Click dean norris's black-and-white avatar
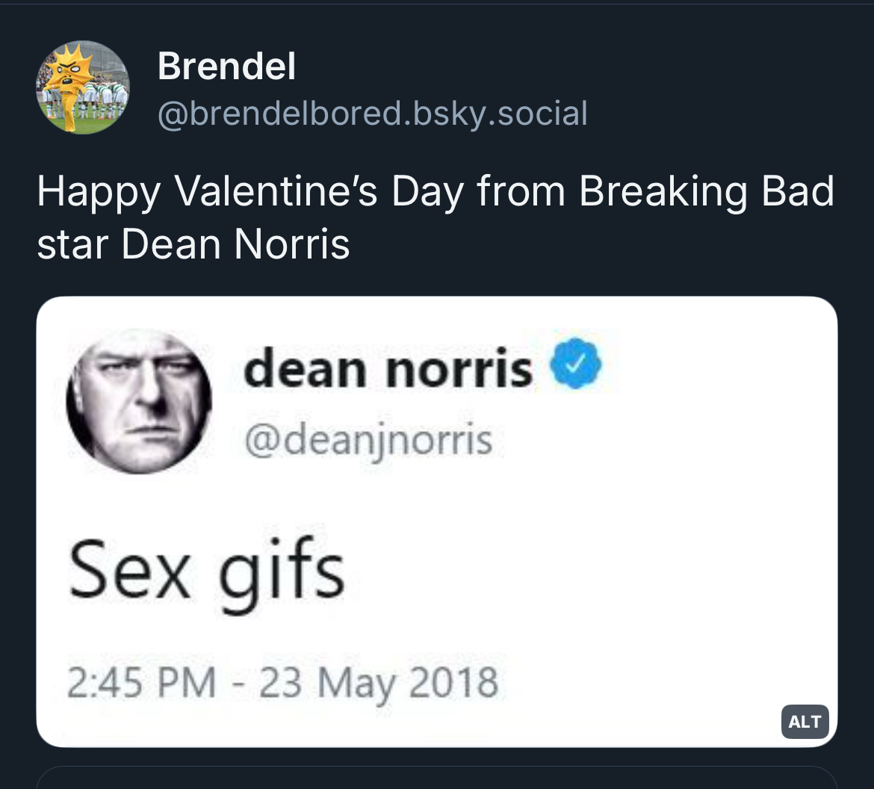 (139, 400)
